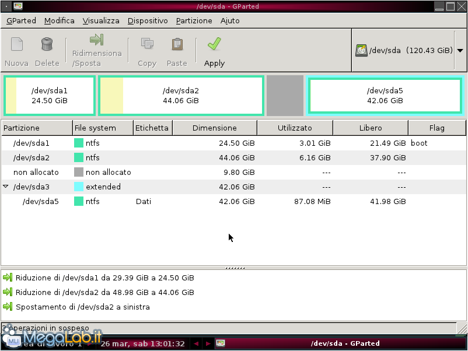This screenshot has height=351, width=468.
Task: Click the previous workspace arrow in the taskbar
Action: click(x=196, y=343)
